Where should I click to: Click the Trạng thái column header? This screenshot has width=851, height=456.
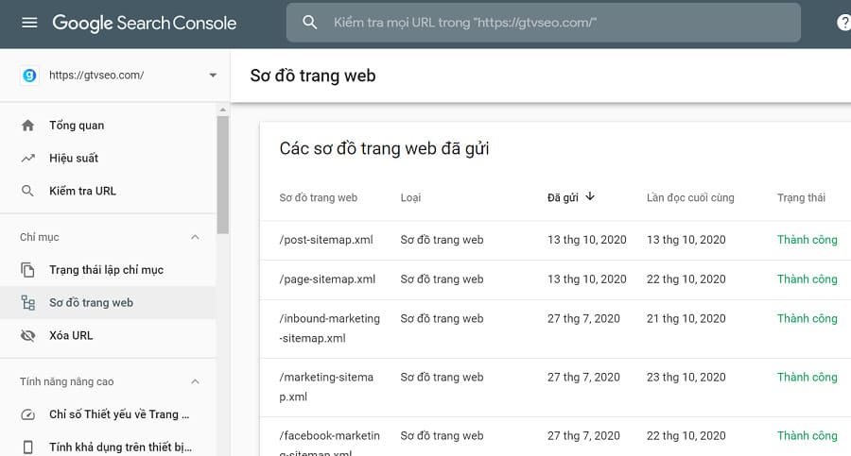pyautogui.click(x=801, y=198)
